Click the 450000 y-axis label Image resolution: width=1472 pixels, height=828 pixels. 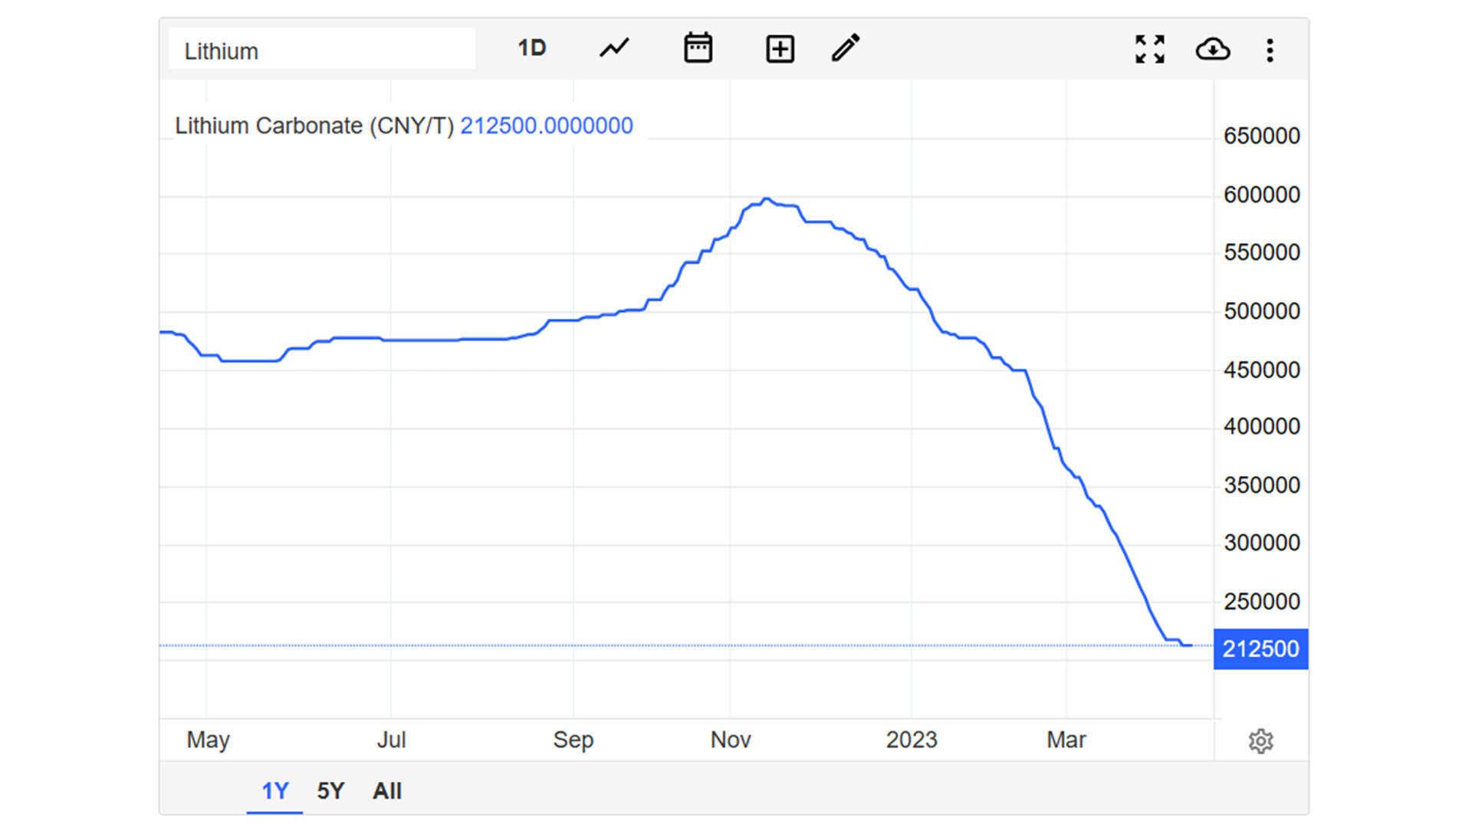(x=1262, y=370)
